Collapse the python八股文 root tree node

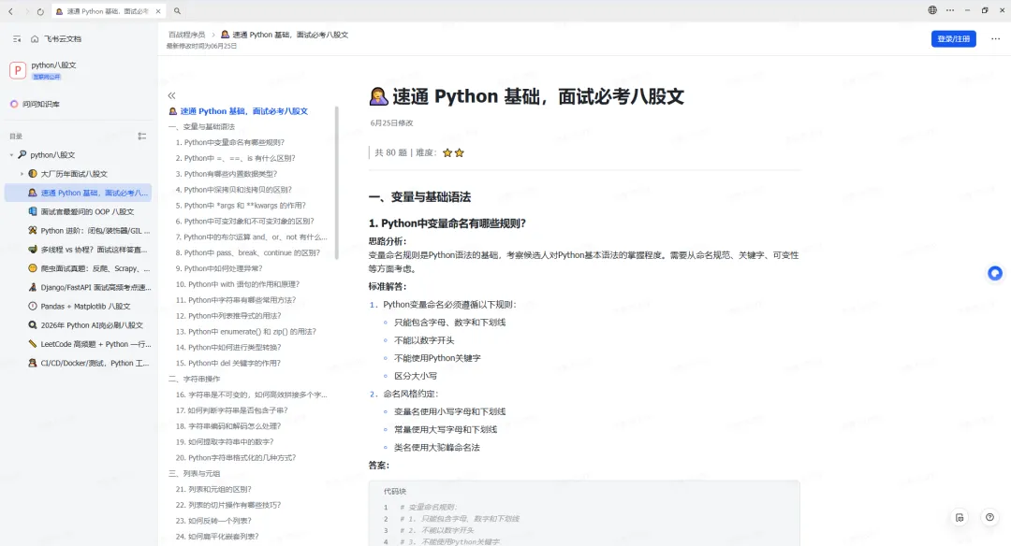point(11,155)
